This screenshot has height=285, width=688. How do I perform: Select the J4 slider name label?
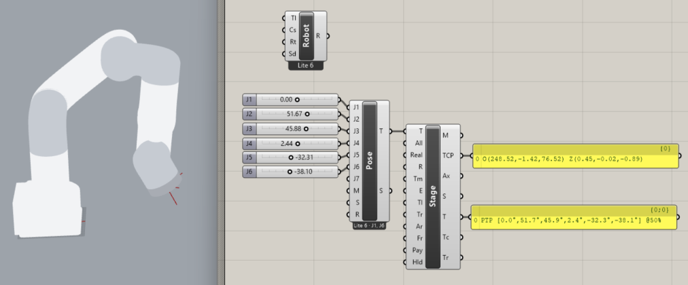click(250, 143)
